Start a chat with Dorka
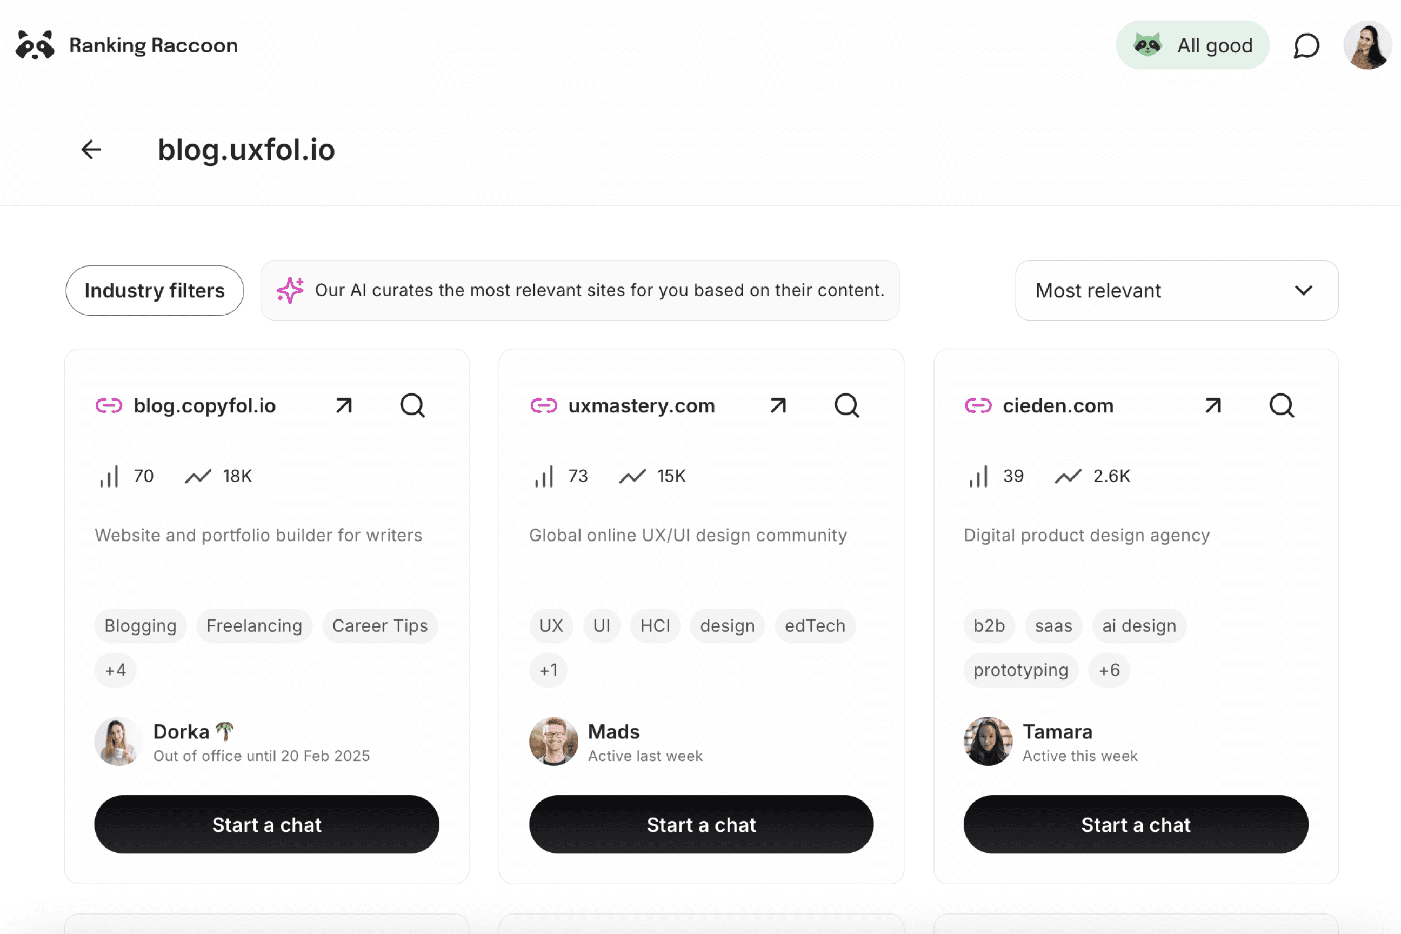1401x934 pixels. 267,824
